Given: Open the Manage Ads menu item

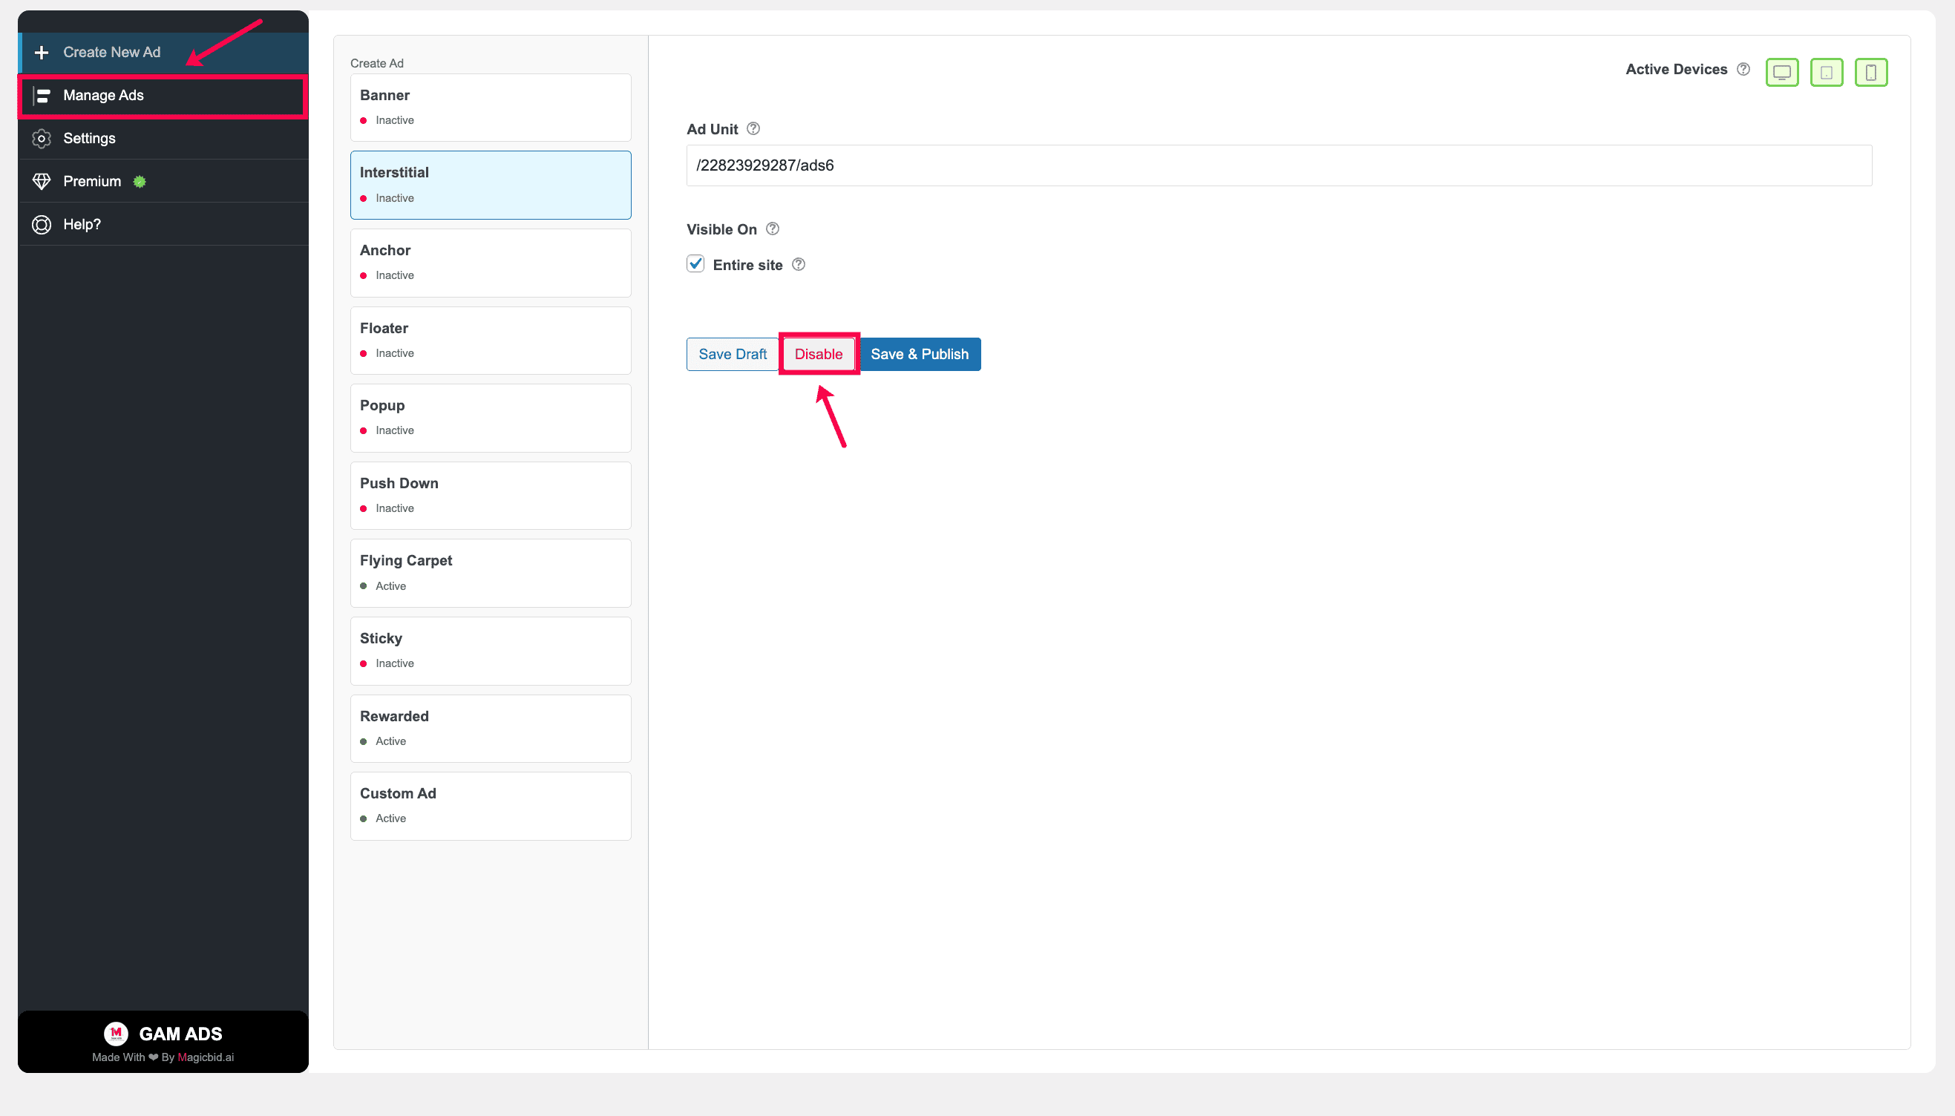Looking at the screenshot, I should [x=163, y=96].
